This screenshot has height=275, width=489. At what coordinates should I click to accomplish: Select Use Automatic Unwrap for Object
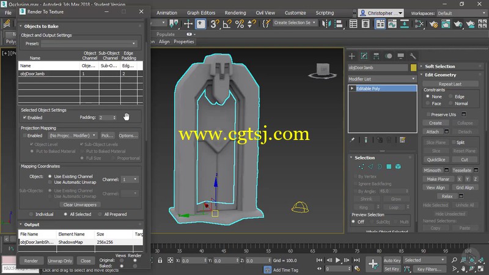[x=50, y=182]
